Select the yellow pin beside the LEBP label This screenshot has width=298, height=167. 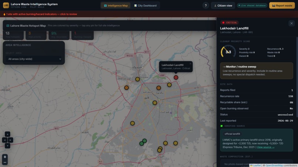point(169,85)
